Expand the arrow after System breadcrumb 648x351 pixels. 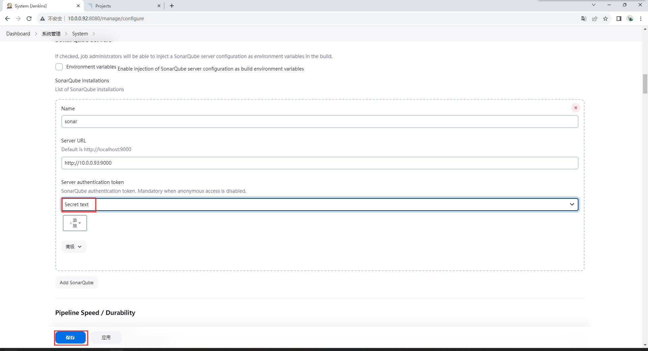coord(94,34)
